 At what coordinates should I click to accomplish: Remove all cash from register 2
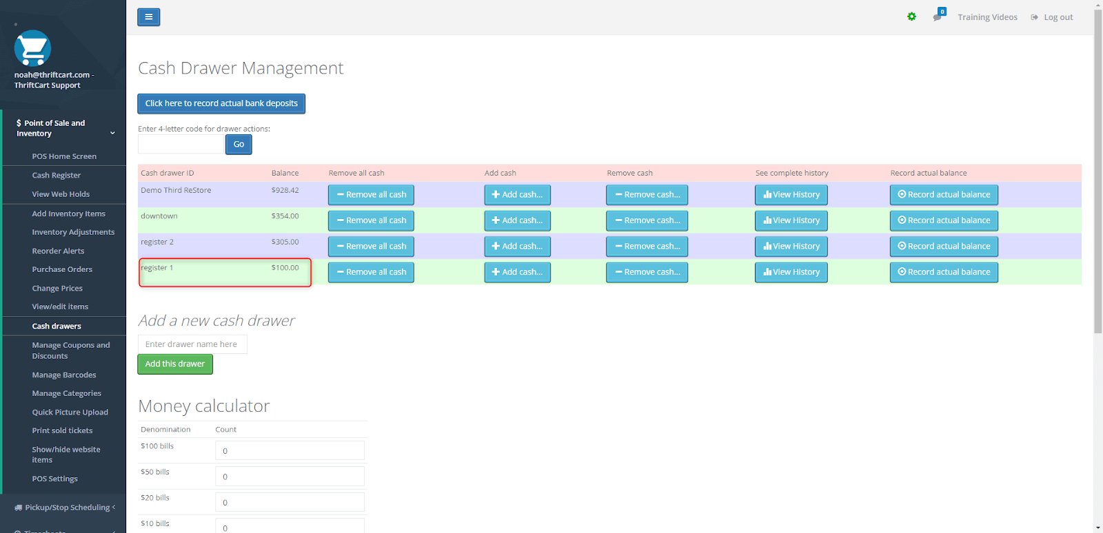(x=371, y=247)
